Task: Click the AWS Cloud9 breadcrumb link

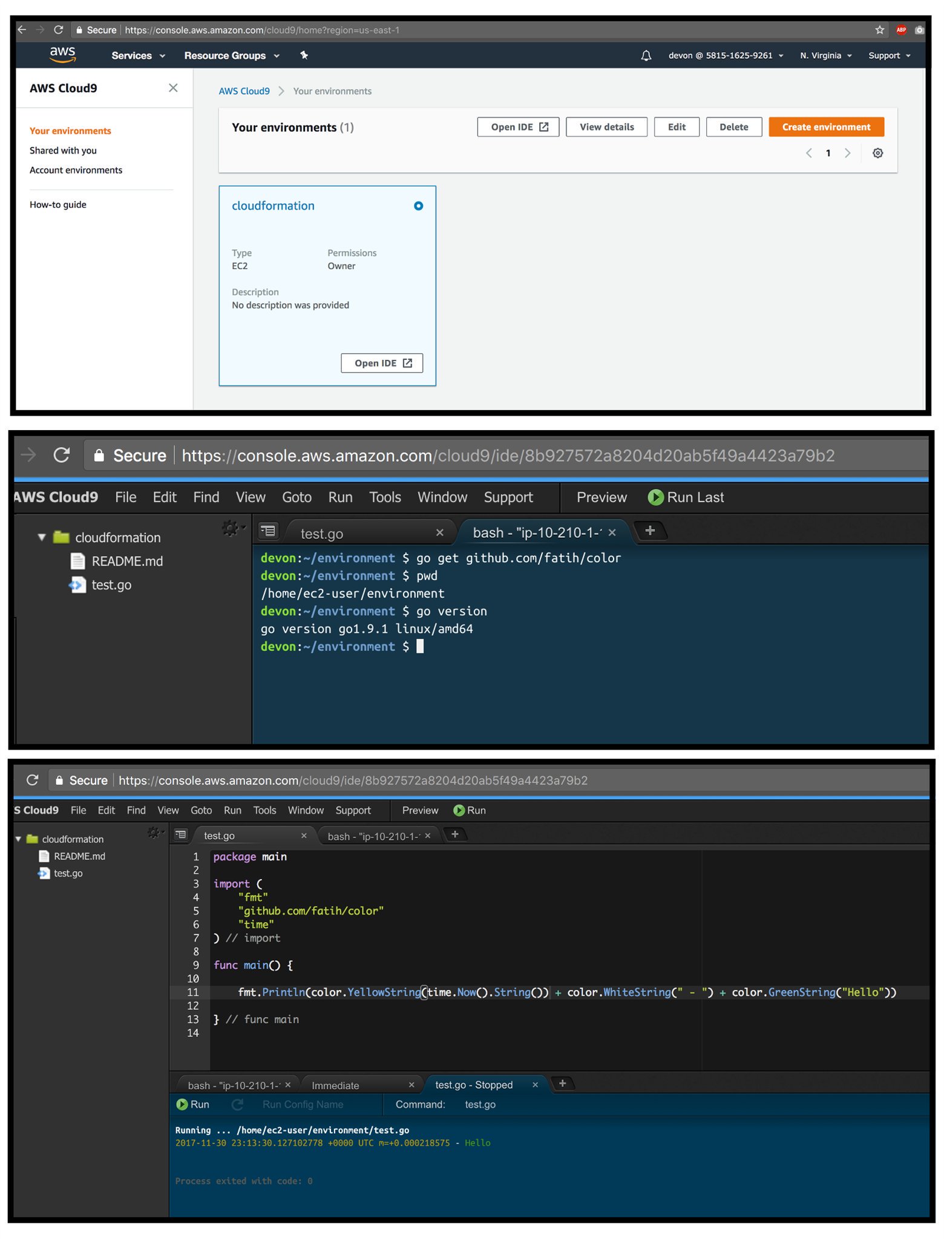Action: point(244,91)
